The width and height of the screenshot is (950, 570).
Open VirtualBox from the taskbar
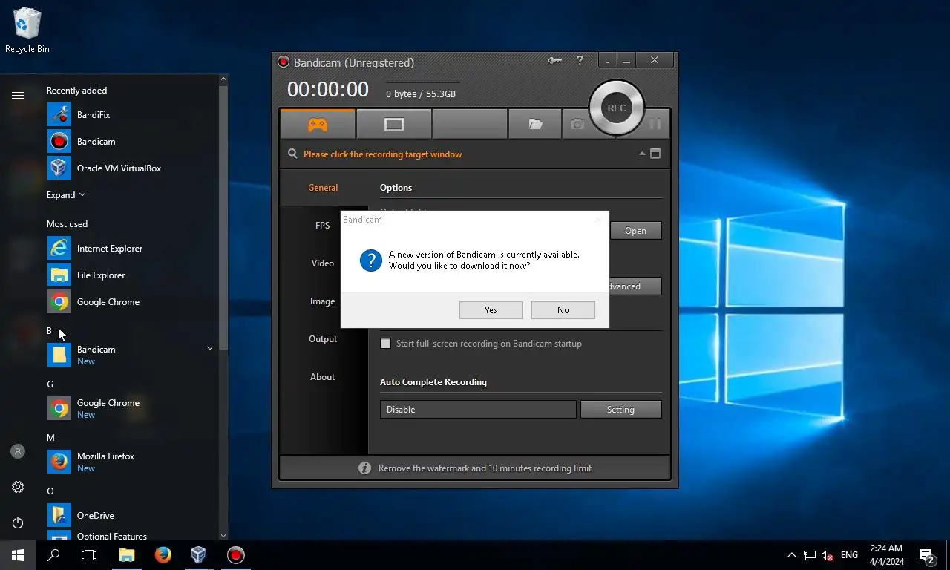[x=198, y=555]
